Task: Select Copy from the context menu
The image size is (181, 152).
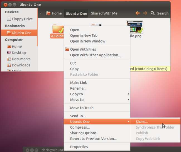Action: (97, 69)
